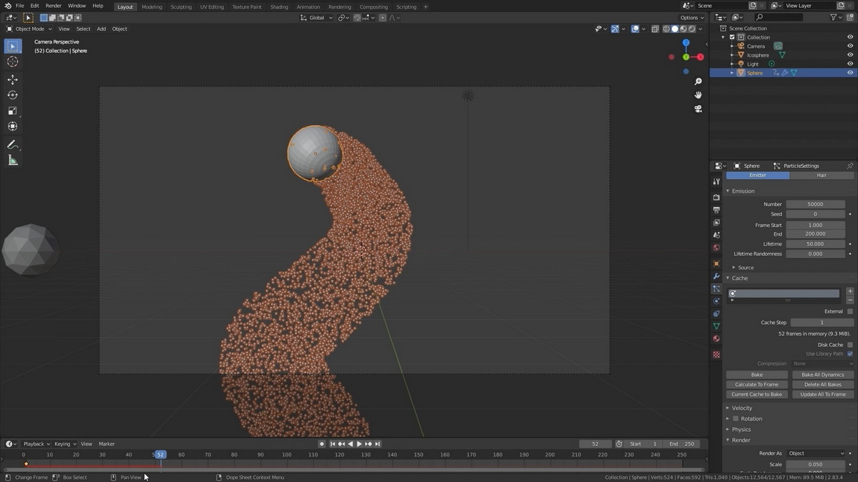Viewport: 858px width, 482px height.
Task: Click the zoom magnifier in the viewport
Action: pos(698,81)
